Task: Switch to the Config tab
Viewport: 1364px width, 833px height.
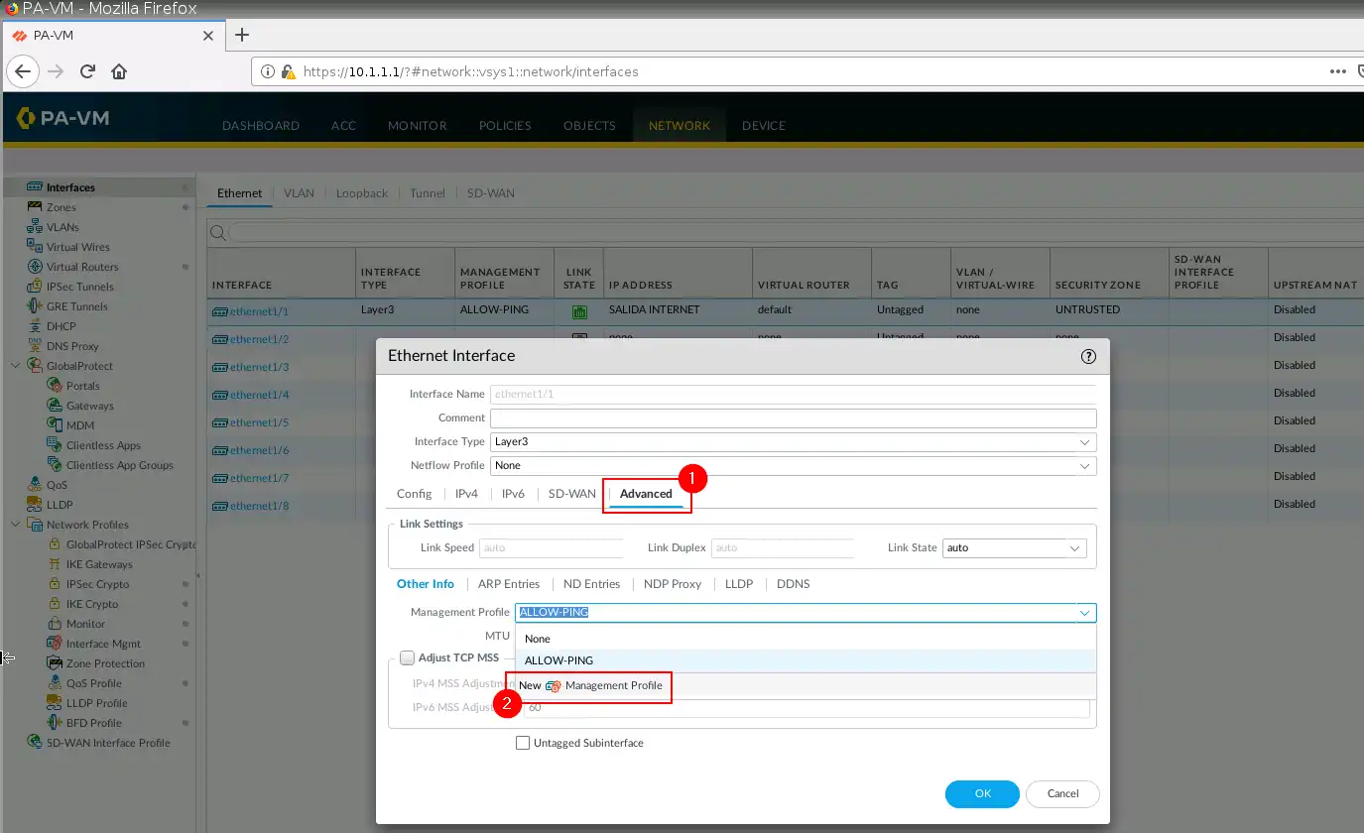Action: 414,493
